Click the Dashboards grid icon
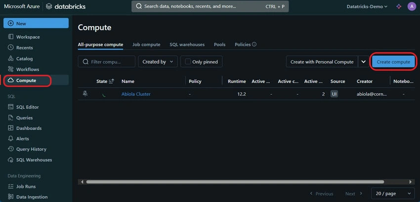This screenshot has width=420, height=202. pyautogui.click(x=11, y=128)
